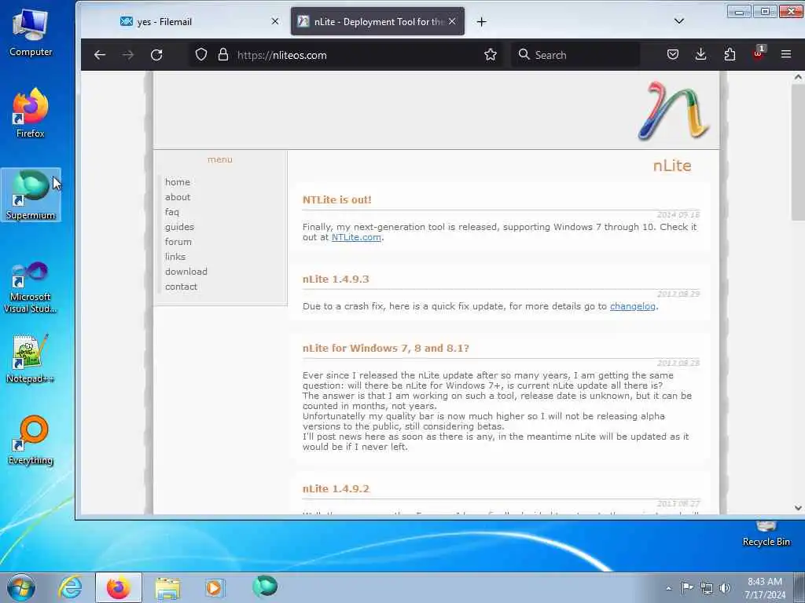Screen dimensions: 805x603
Task: Select the Everything desktop shortcut
Action: coord(31,440)
